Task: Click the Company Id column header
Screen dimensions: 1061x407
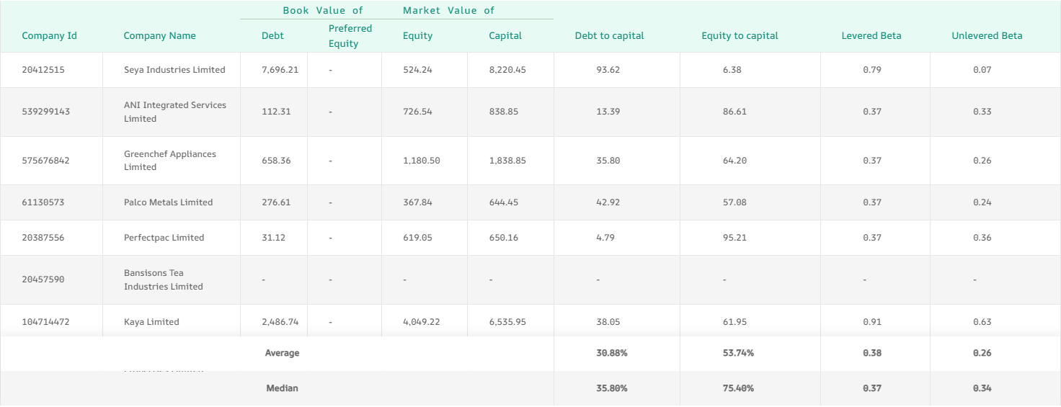Action: click(x=49, y=36)
